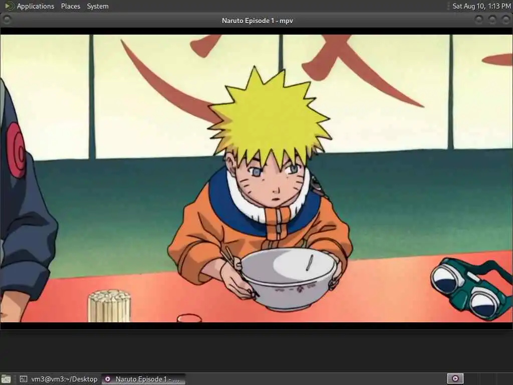This screenshot has width=513, height=385.
Task: Close the mpv window
Action: (505, 20)
